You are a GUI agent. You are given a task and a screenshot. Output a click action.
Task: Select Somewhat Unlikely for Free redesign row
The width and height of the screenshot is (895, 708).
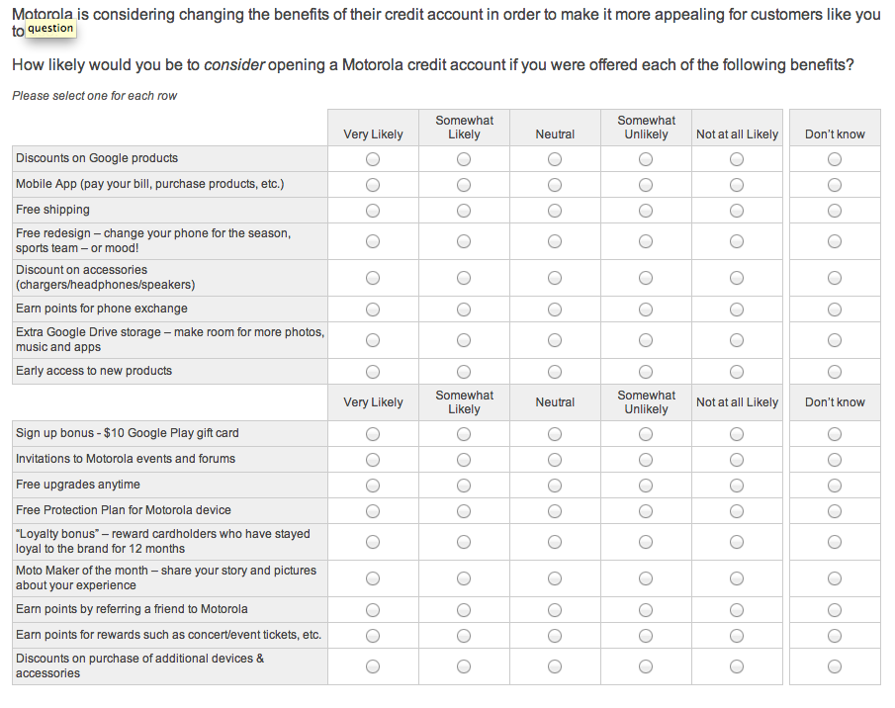[x=646, y=241]
